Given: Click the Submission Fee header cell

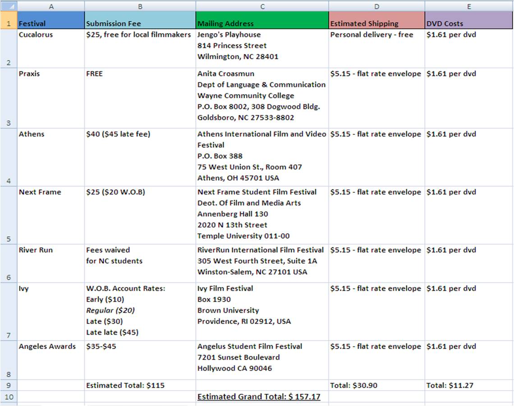Looking at the screenshot, I should [140, 20].
